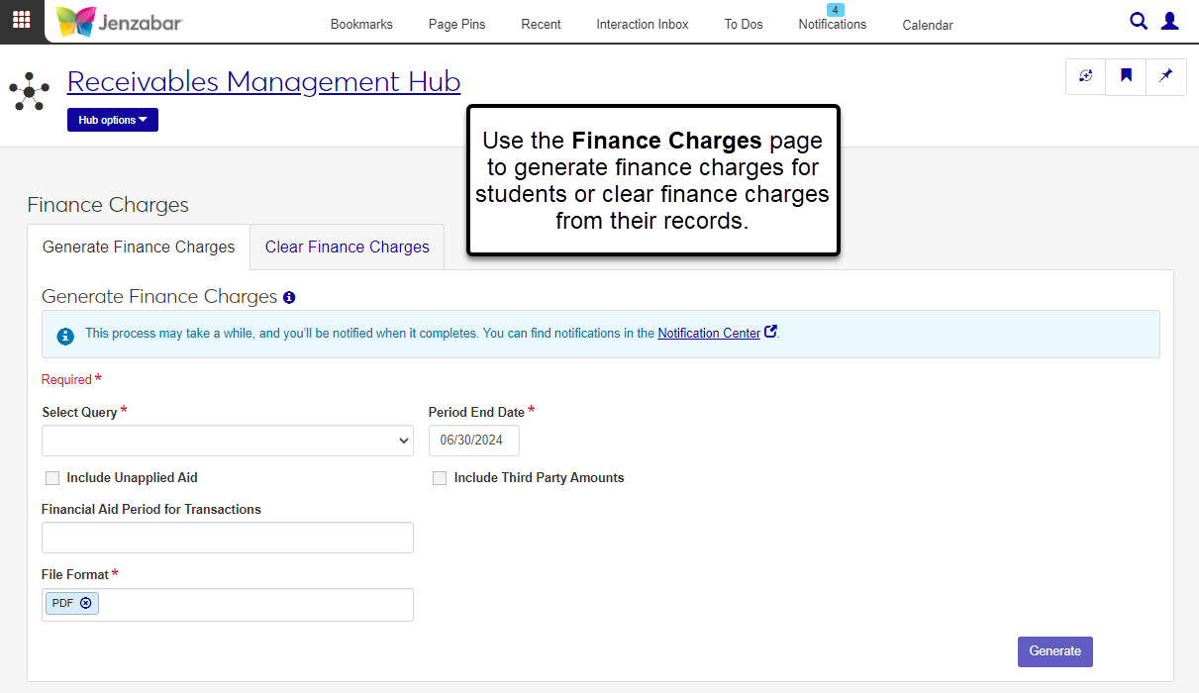Screen dimensions: 1199x693
Task: Click the Jenzabar logo
Action: point(119,22)
